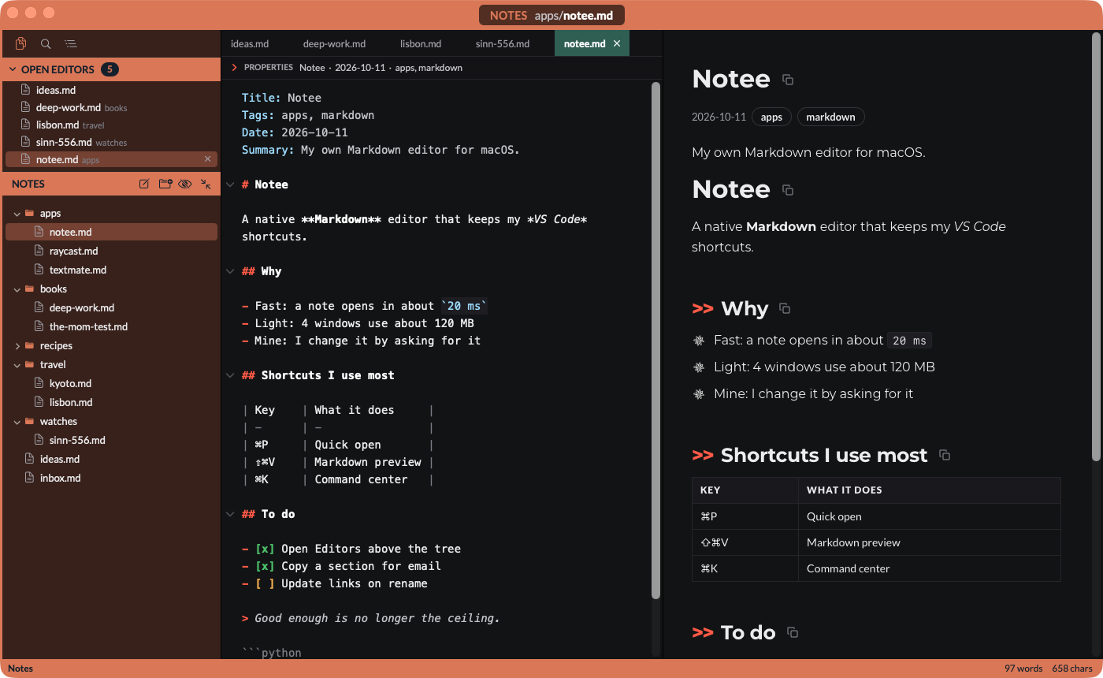This screenshot has width=1103, height=678.
Task: Click the preview pane vertical scrollbar
Action: pos(1096,247)
